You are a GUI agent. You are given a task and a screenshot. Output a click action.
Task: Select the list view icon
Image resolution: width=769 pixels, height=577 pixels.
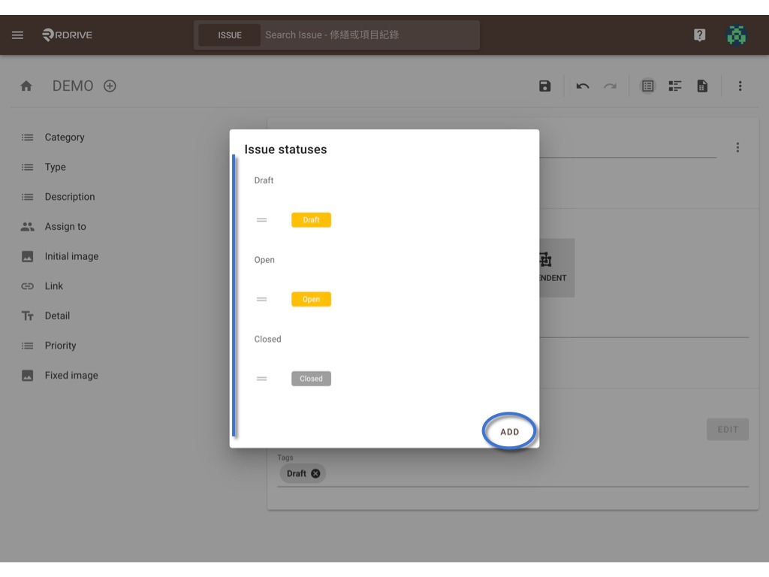[648, 86]
